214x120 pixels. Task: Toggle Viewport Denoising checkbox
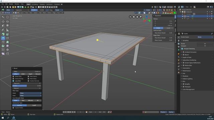(182, 49)
